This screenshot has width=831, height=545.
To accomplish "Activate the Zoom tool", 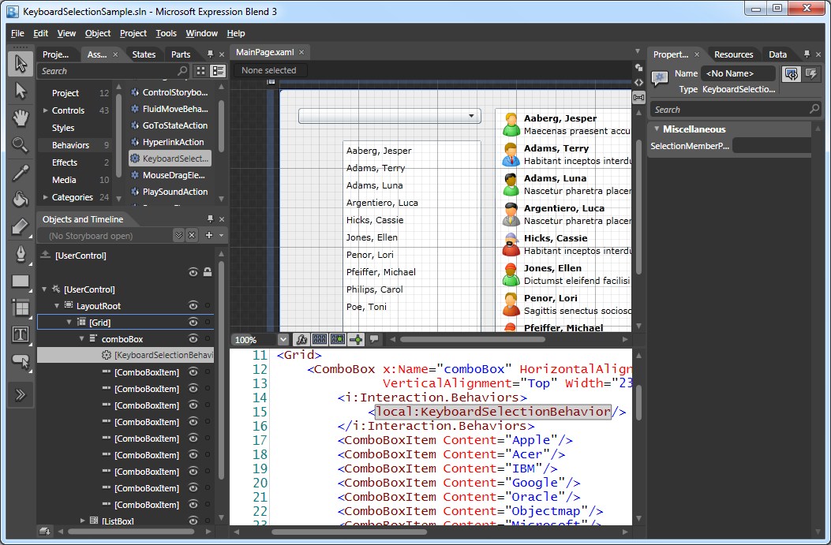I will click(21, 144).
